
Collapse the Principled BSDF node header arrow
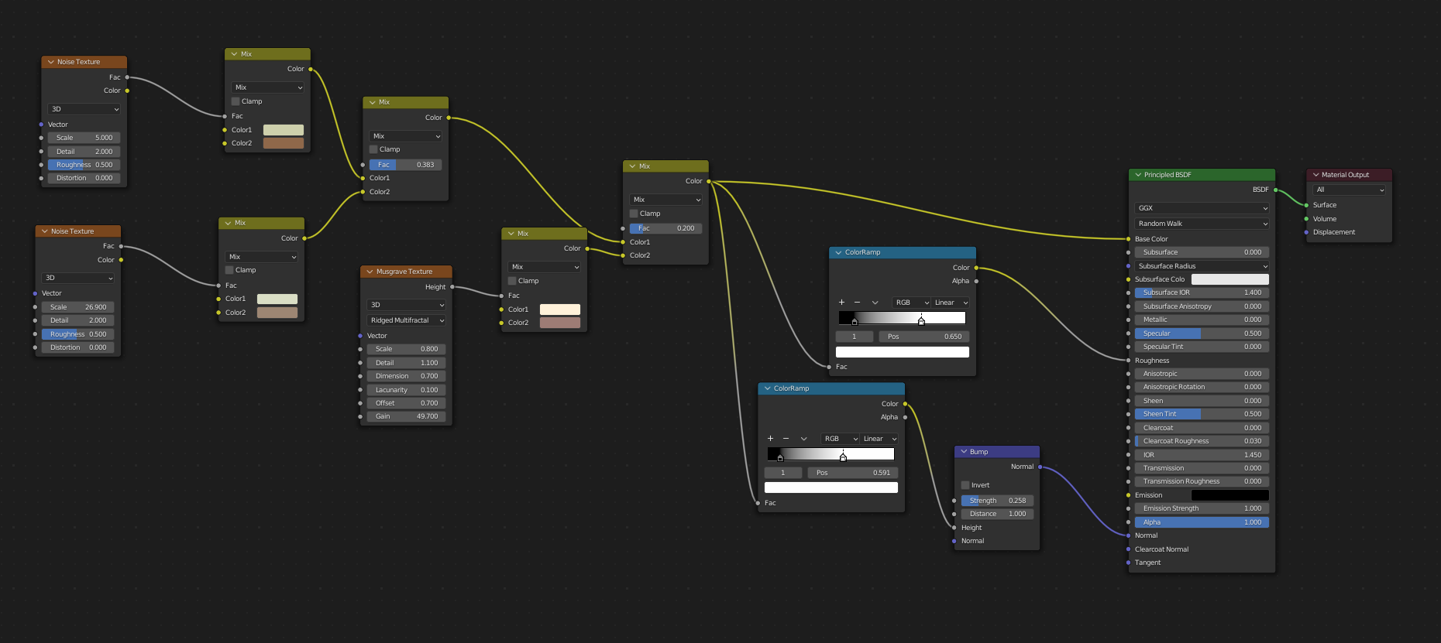1138,175
